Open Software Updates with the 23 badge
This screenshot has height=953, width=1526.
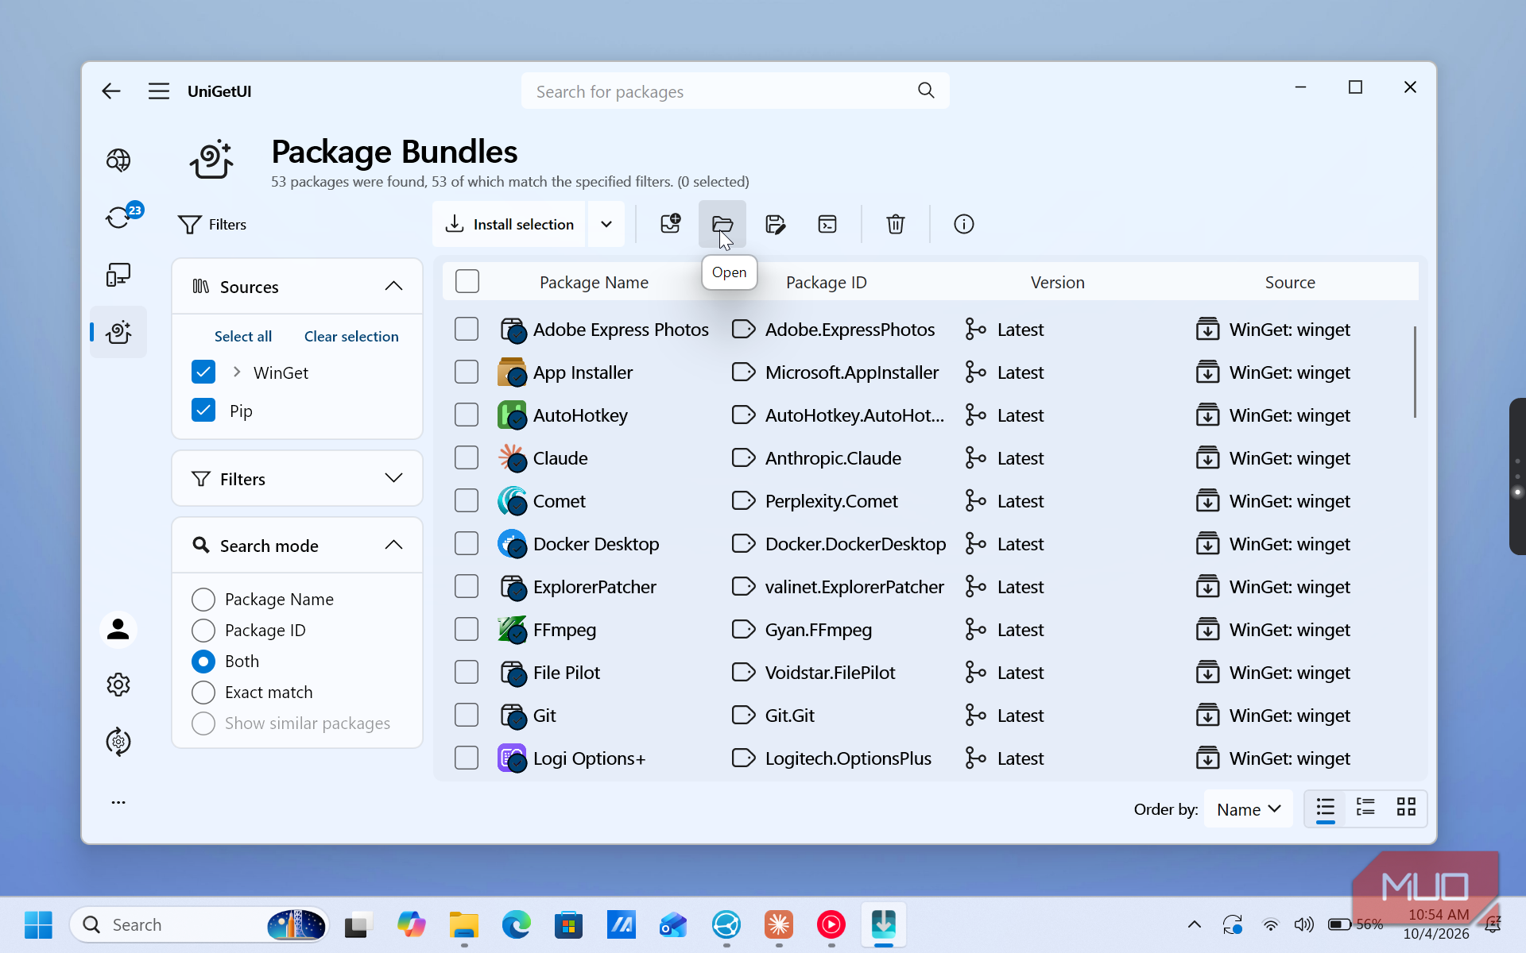click(x=119, y=216)
